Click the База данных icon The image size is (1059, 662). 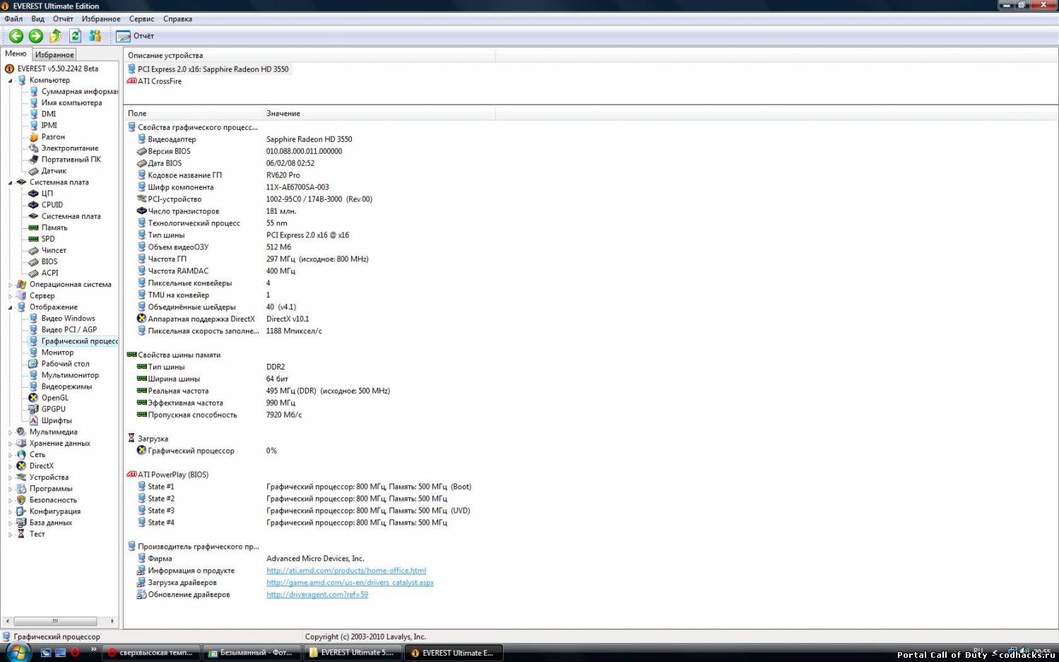(x=21, y=523)
